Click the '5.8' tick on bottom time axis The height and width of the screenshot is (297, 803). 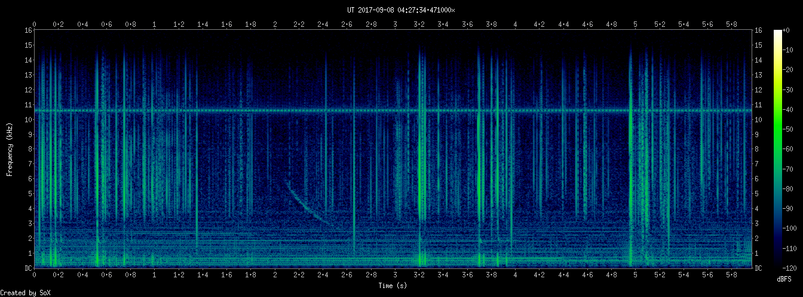click(731, 275)
